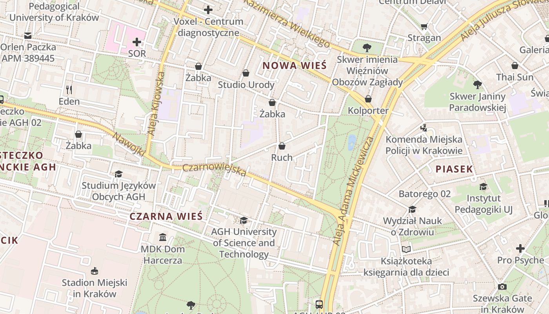Click the Skwer Janiny Paradowskiej tree icon
The image size is (549, 314).
(x=477, y=84)
